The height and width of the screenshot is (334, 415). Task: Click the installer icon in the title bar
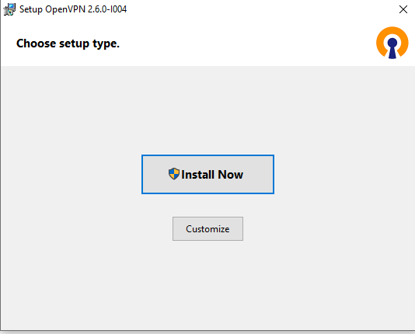(x=9, y=9)
